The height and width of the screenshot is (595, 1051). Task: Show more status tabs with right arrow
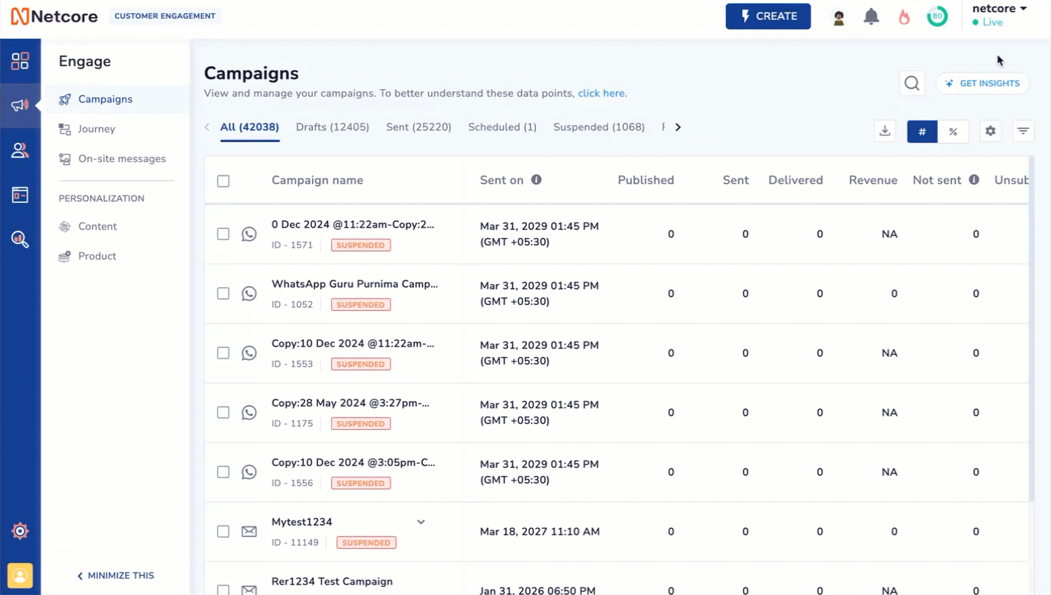click(677, 127)
